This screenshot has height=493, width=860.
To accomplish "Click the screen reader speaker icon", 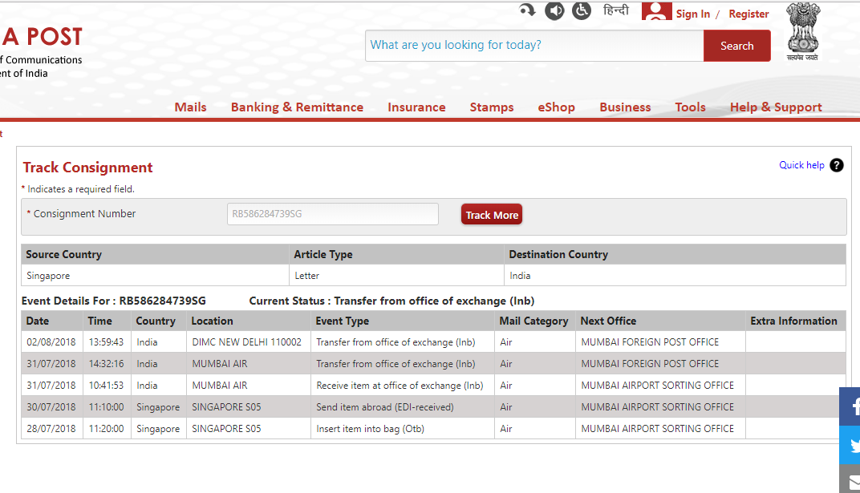I will coord(554,10).
